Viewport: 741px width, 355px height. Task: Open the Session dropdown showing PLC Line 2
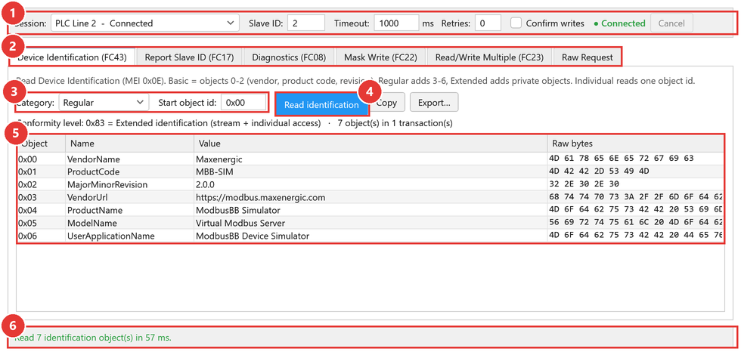(x=144, y=23)
